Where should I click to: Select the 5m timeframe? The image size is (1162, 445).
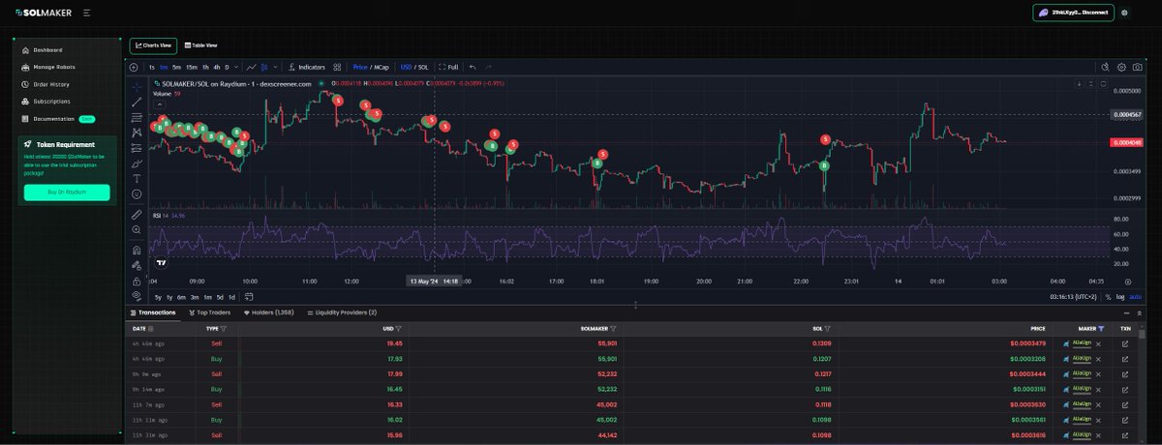coord(176,68)
